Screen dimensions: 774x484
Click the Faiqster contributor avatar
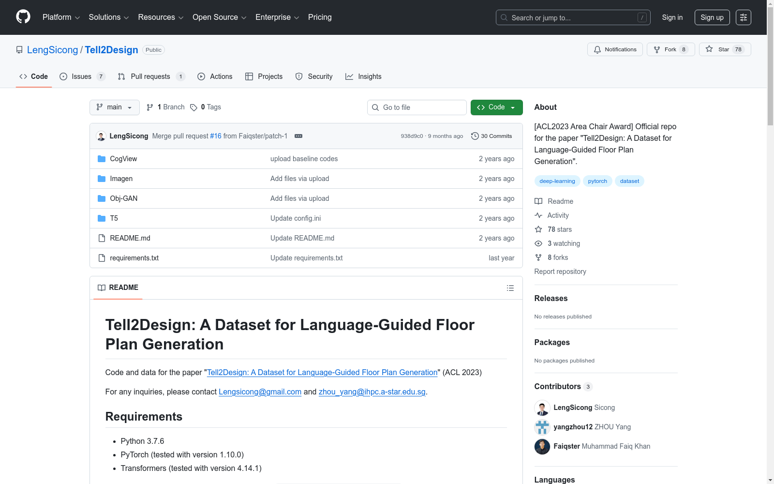tap(542, 447)
